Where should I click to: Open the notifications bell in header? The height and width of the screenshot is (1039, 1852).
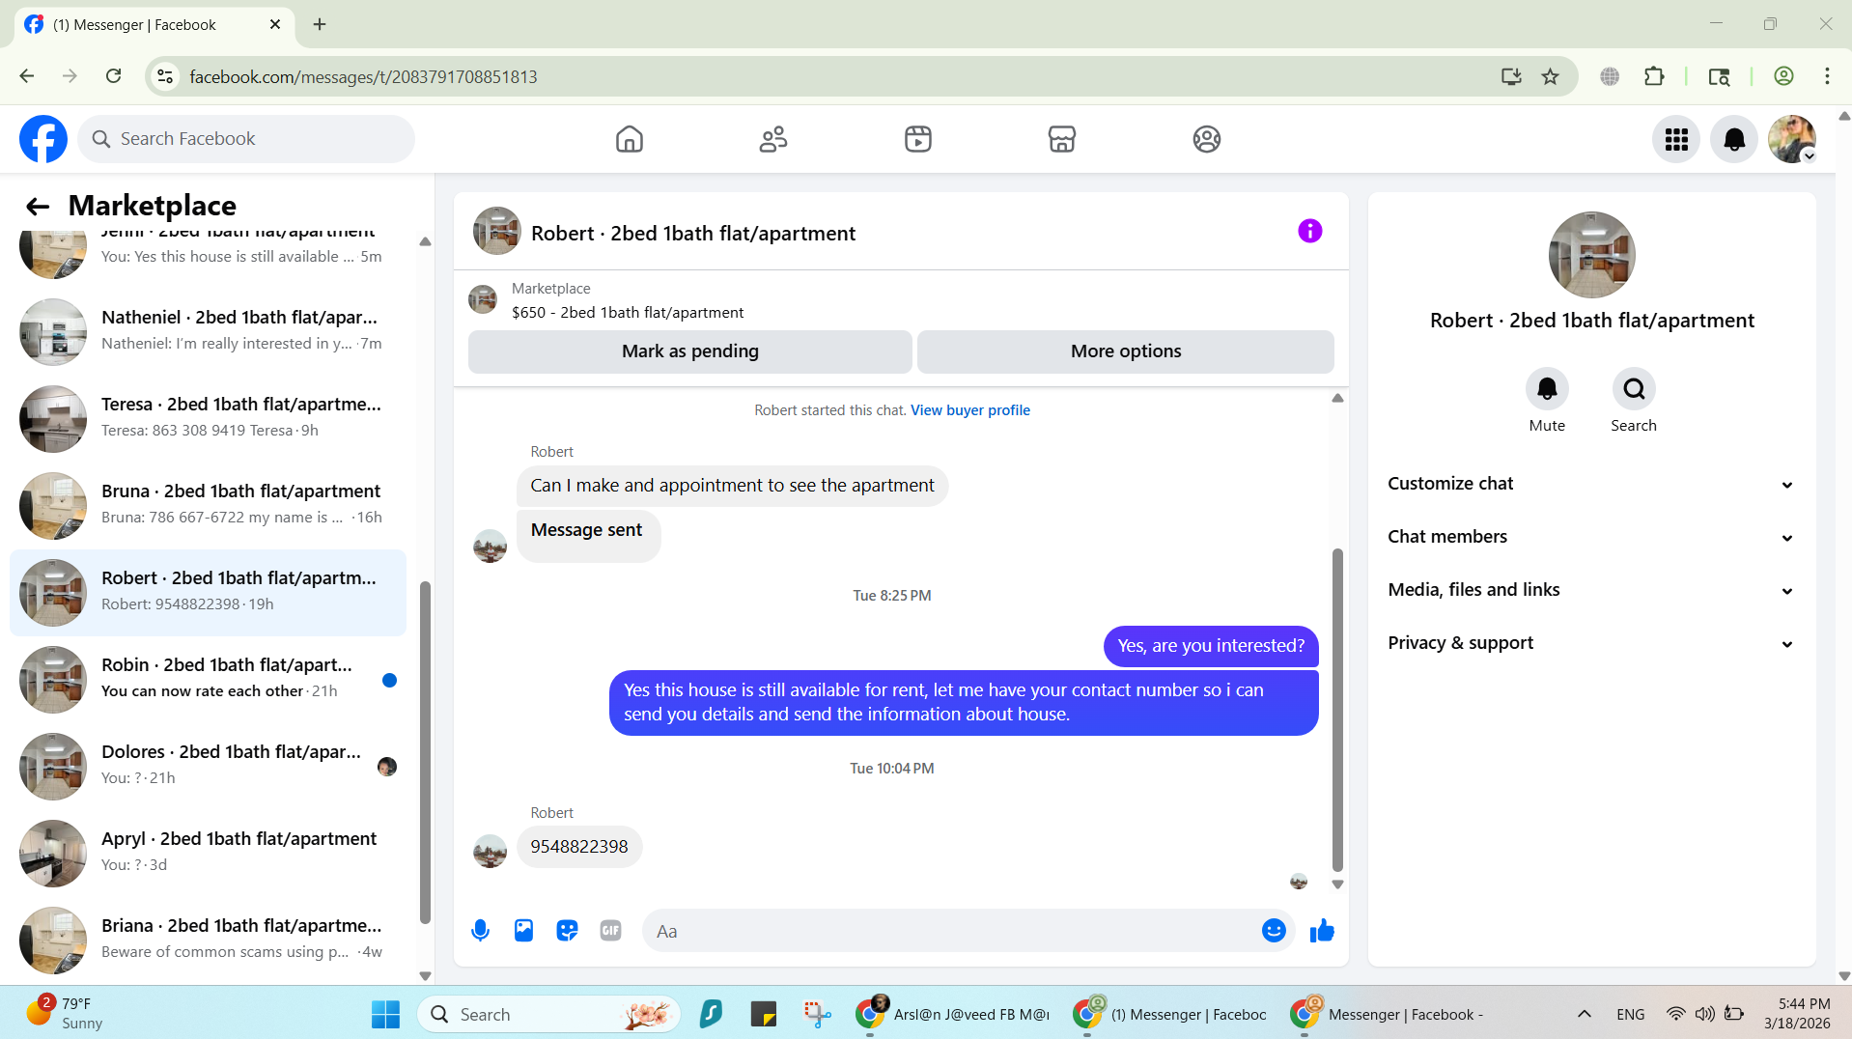point(1734,140)
